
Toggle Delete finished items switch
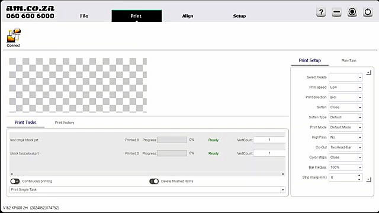154,181
